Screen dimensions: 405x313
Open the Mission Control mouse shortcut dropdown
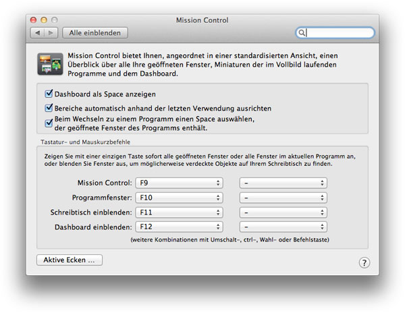(x=283, y=183)
